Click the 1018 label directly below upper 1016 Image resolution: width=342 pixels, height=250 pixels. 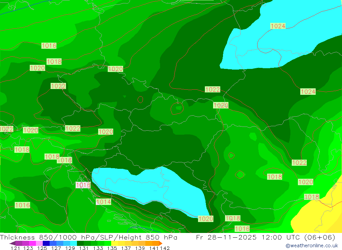(x=54, y=62)
